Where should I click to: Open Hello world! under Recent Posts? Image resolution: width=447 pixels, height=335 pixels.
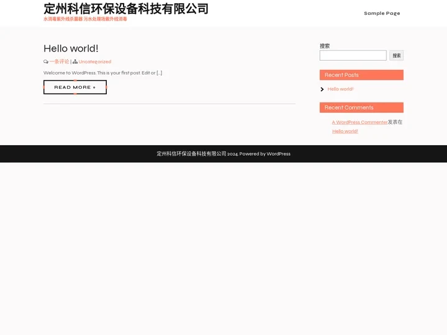pos(340,89)
